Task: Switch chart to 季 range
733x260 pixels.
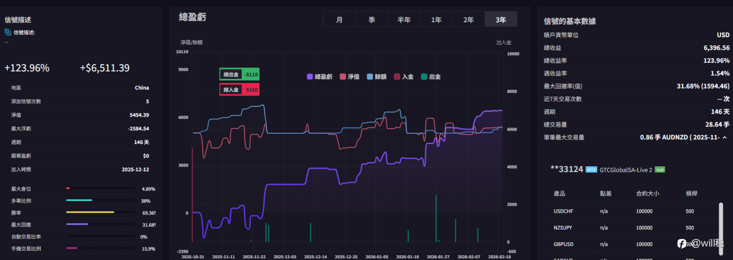Action: click(x=372, y=19)
